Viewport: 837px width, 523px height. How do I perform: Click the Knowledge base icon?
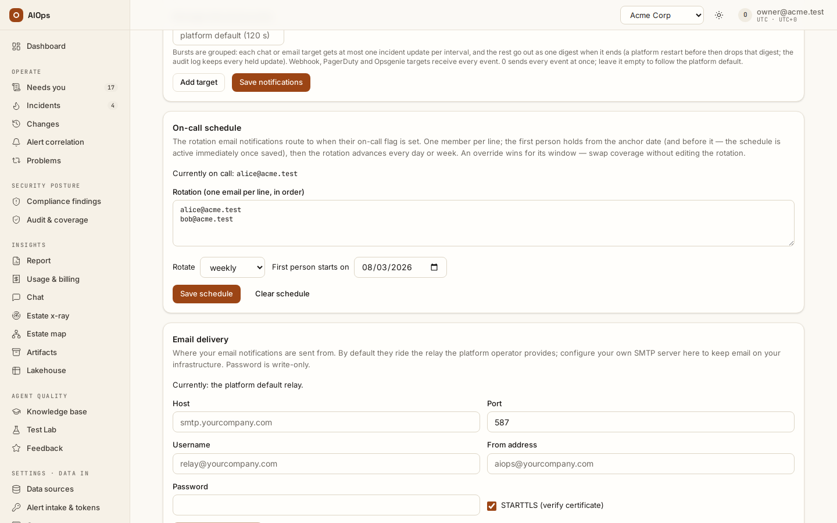[x=16, y=412]
